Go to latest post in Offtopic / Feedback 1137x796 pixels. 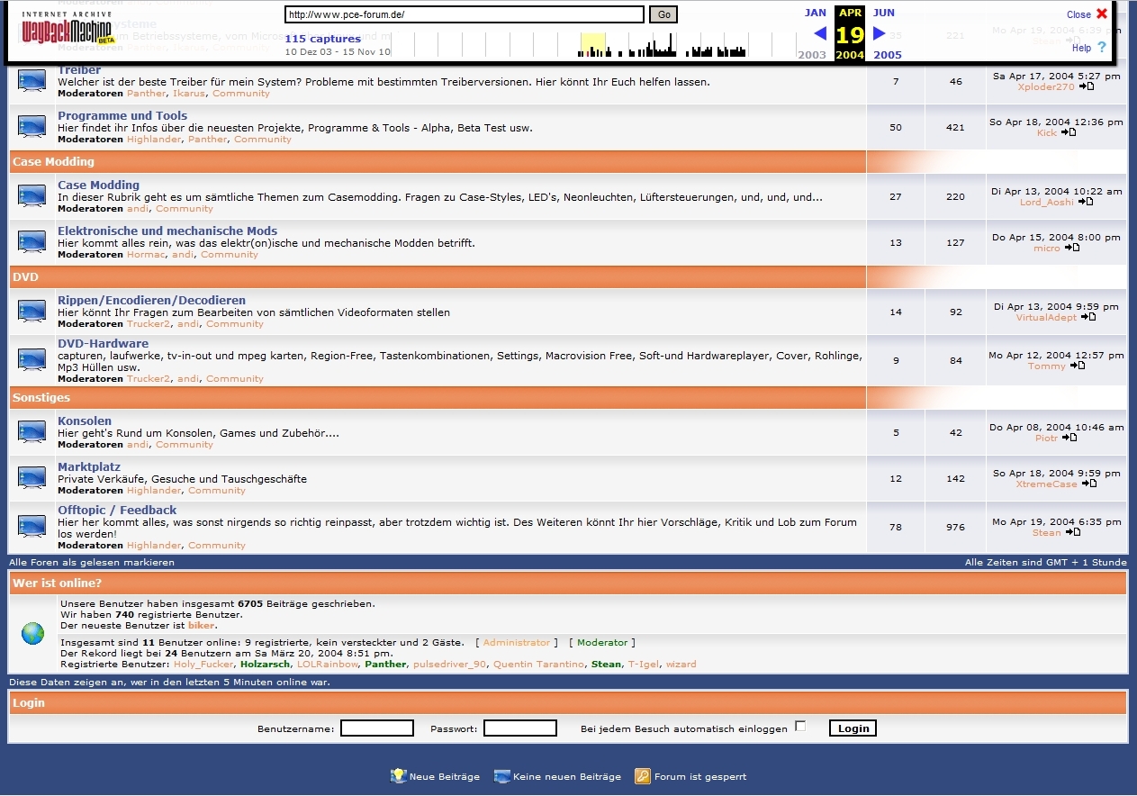click(x=1073, y=532)
